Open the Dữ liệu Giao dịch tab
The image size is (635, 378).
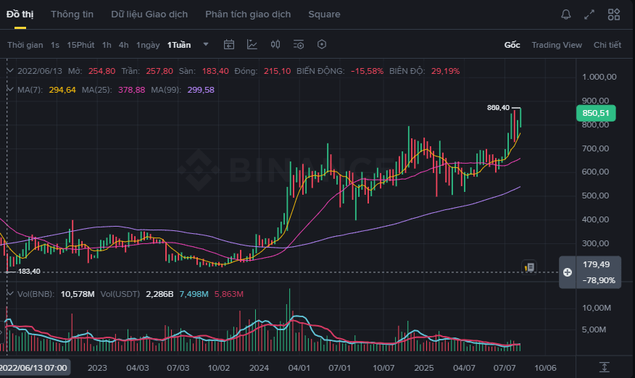tap(149, 14)
